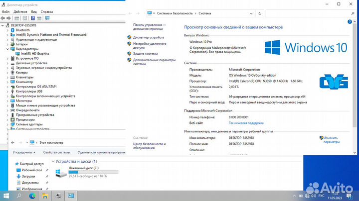Click the Control Panel search field
359x201 pixels.
click(x=311, y=13)
